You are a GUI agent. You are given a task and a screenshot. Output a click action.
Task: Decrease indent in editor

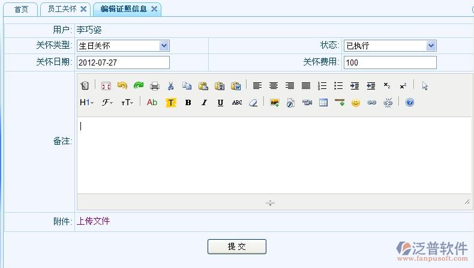pos(371,86)
